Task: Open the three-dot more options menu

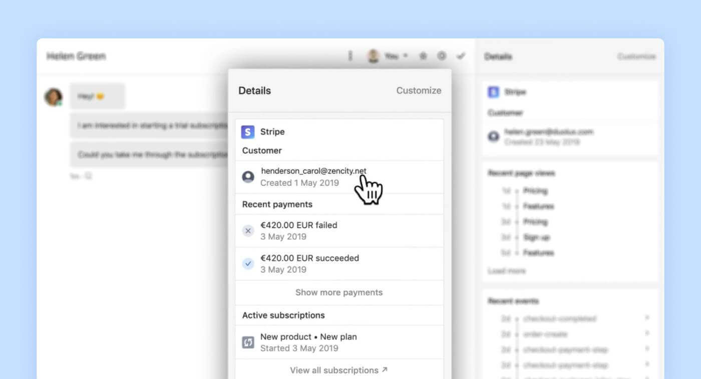Action: [x=350, y=56]
